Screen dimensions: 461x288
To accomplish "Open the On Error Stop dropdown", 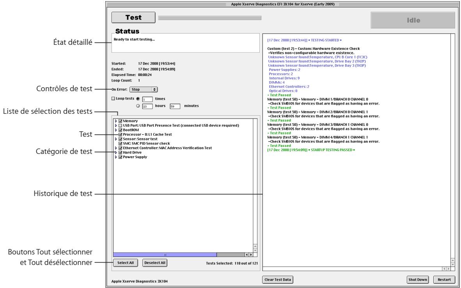I will [x=144, y=89].
